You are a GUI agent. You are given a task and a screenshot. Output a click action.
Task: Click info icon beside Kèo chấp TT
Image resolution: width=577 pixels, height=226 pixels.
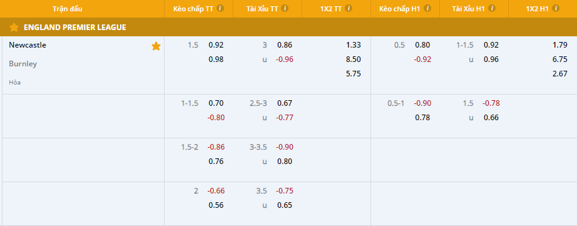pos(220,9)
